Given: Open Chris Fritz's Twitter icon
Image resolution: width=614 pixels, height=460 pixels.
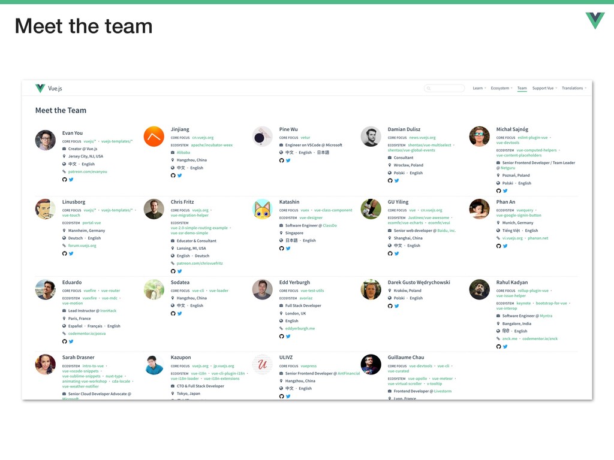Looking at the screenshot, I should tap(180, 271).
